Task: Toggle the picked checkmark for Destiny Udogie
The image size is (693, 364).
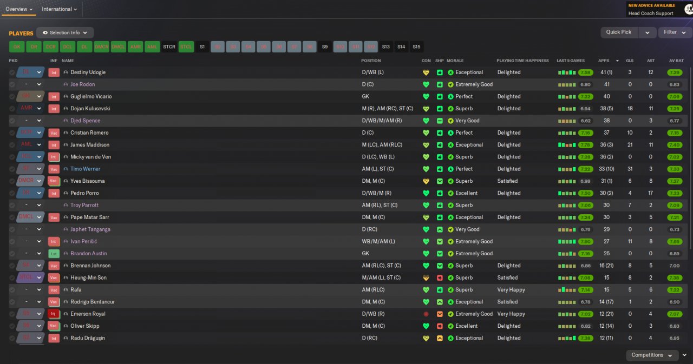Action: coord(12,72)
